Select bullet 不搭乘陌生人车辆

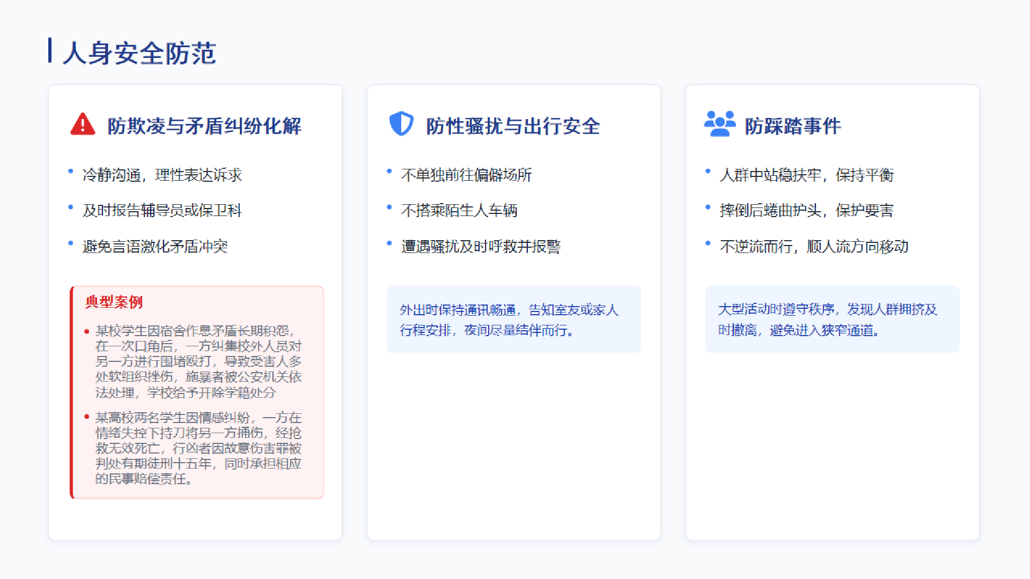point(459,210)
